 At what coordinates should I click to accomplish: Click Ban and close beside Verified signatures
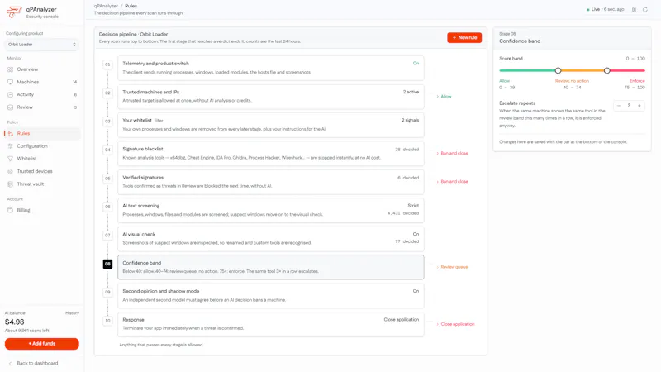[x=454, y=181]
